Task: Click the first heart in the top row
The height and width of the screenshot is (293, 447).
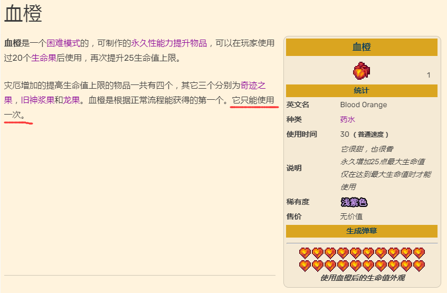Action: 305,253
